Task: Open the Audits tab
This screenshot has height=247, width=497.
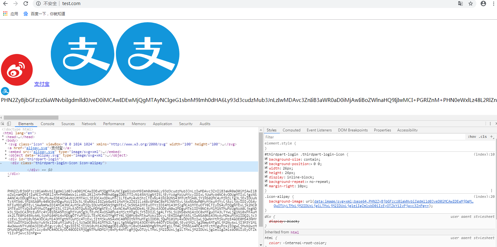Action: tap(205, 124)
